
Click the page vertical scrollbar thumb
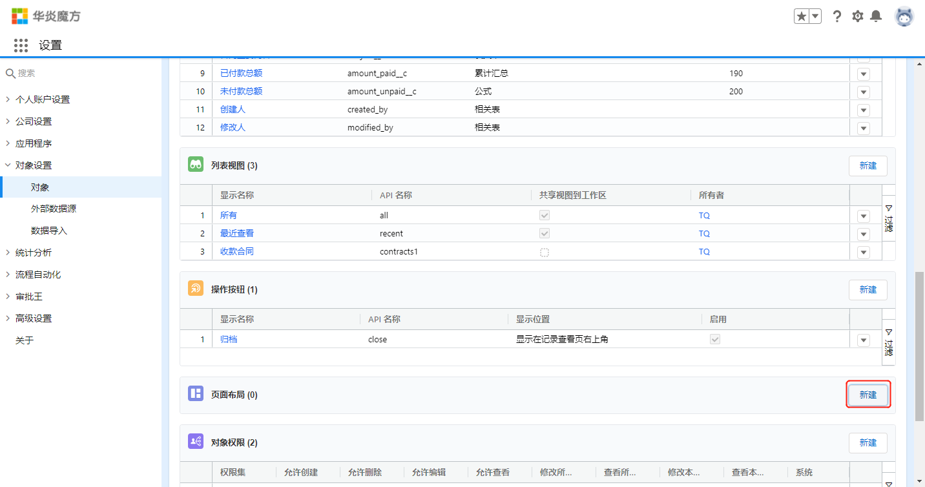pyautogui.click(x=920, y=346)
